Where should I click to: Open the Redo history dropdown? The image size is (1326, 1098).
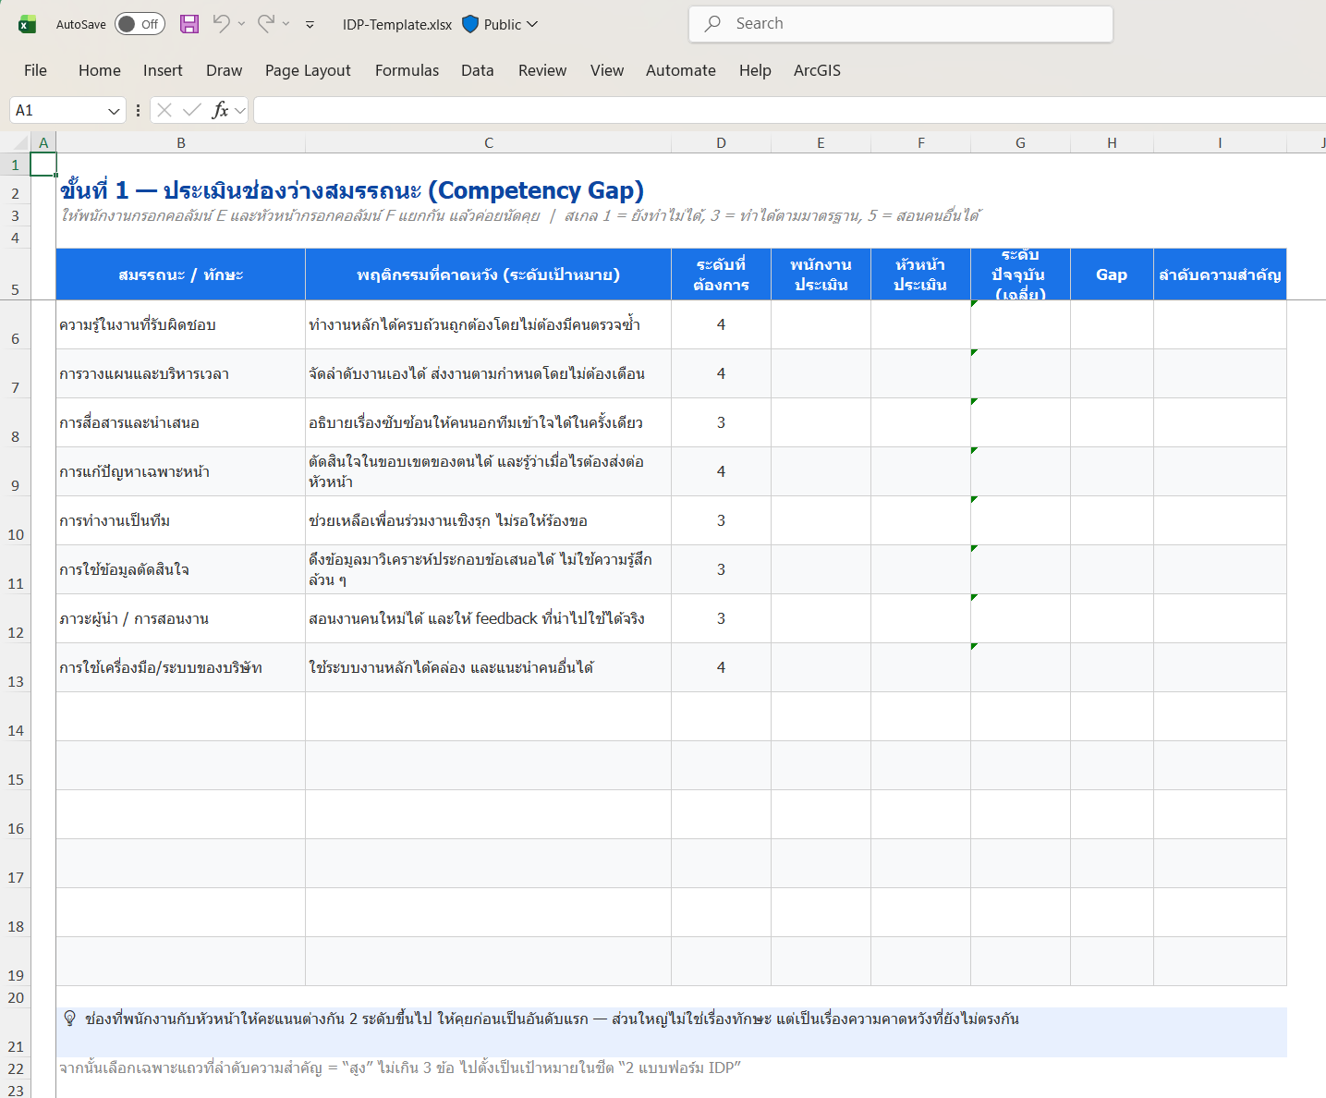pyautogui.click(x=286, y=24)
